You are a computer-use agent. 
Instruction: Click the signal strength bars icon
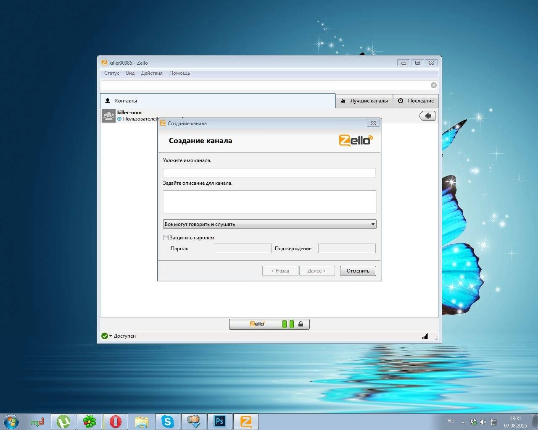pos(425,336)
